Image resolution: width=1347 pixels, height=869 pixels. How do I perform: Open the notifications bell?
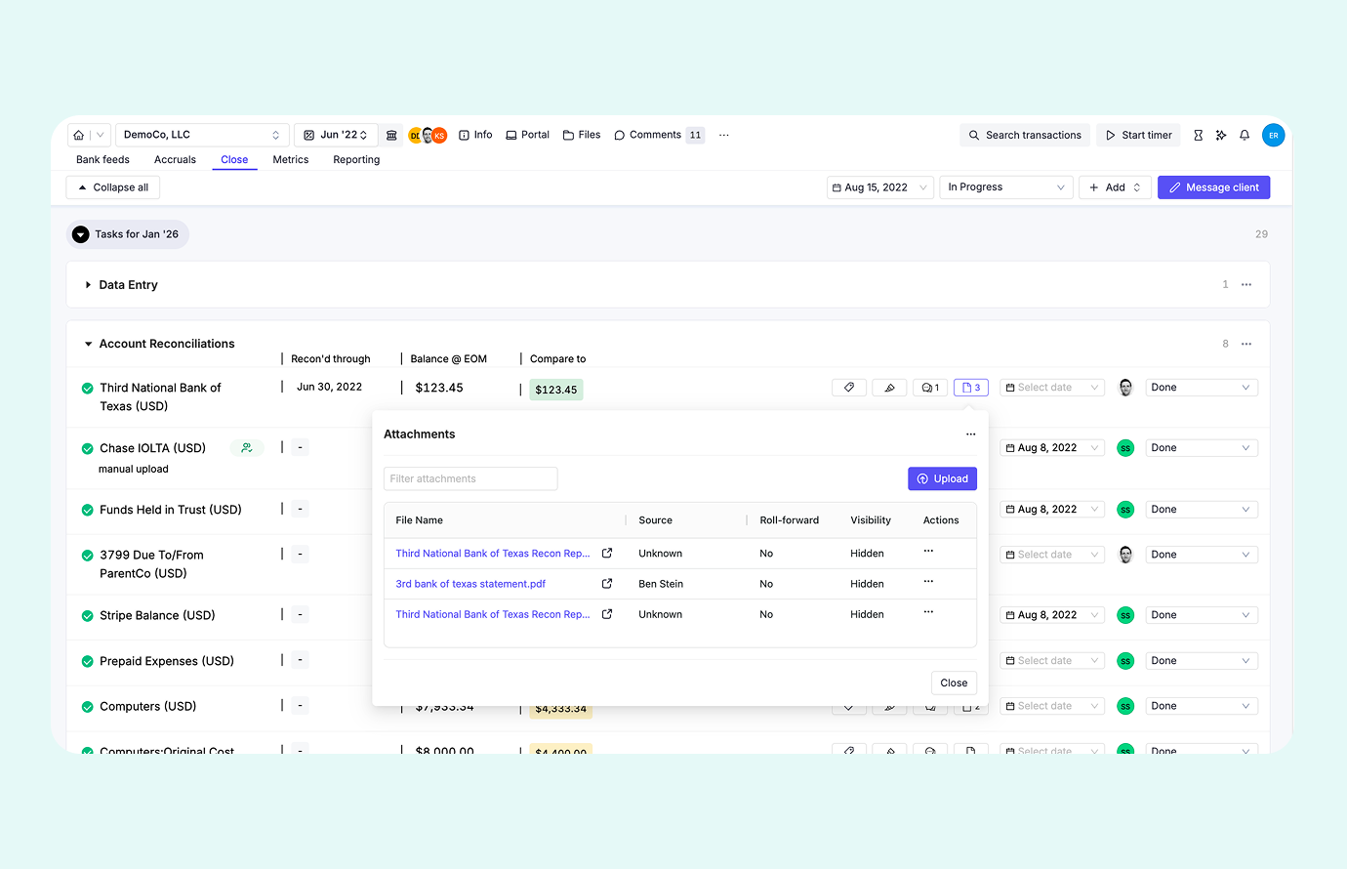1245,136
